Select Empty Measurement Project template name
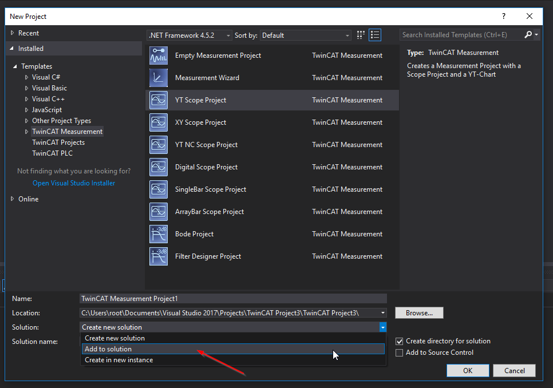The height and width of the screenshot is (388, 553). point(218,56)
